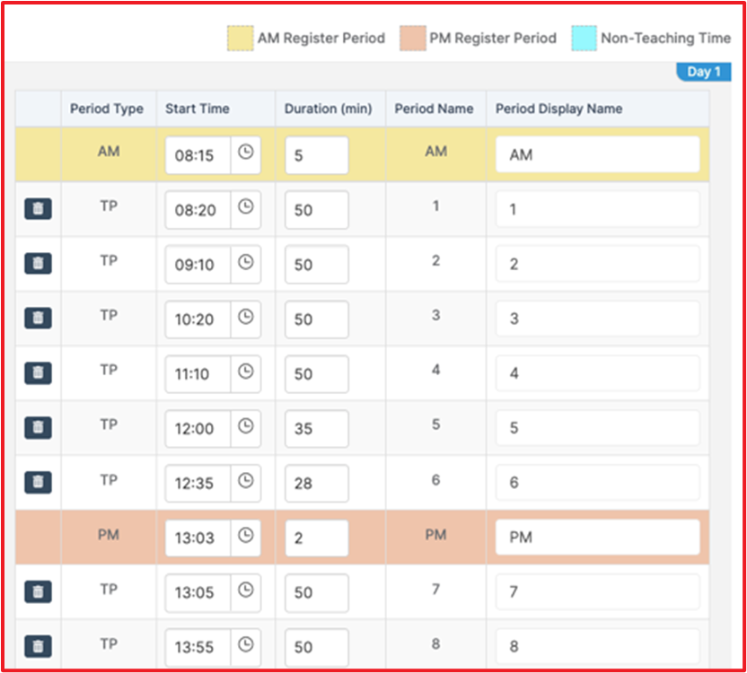Edit display name field for period 7
The height and width of the screenshot is (673, 747).
(x=598, y=592)
